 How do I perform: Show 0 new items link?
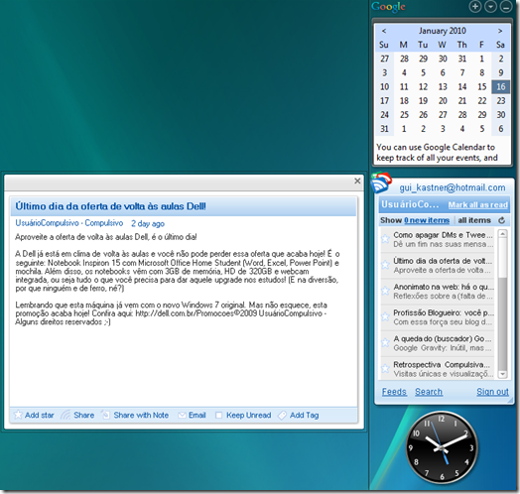click(427, 220)
